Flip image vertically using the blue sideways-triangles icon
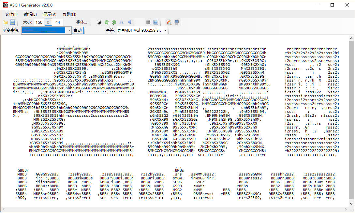 pos(129,22)
